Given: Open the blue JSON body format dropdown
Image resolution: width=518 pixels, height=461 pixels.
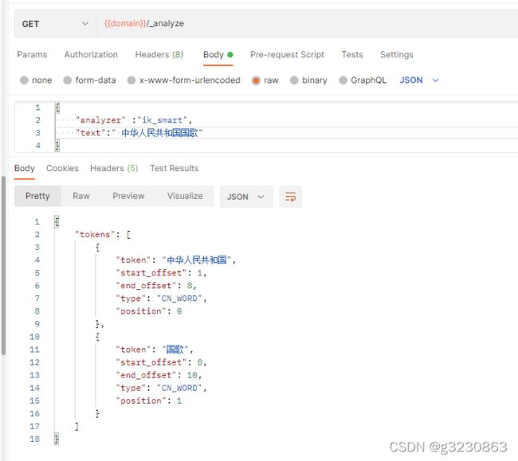Looking at the screenshot, I should pyautogui.click(x=419, y=80).
